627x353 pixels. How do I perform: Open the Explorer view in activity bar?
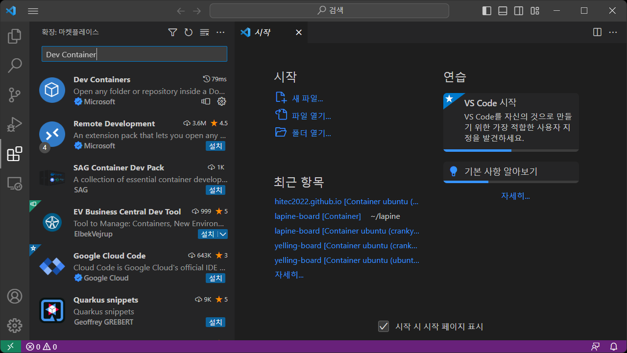(15, 36)
